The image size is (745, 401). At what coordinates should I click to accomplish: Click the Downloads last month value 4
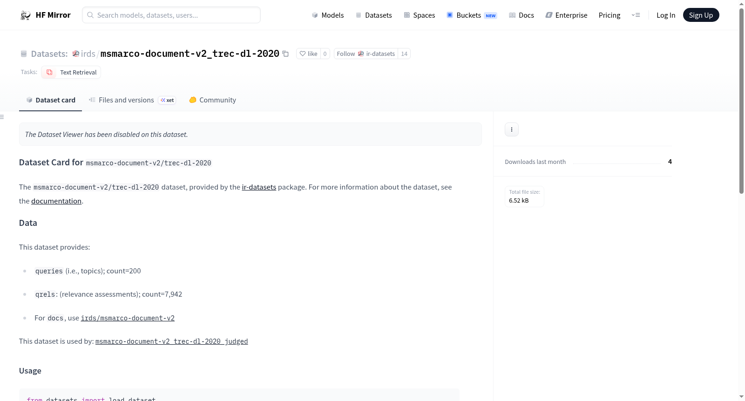[x=670, y=162]
